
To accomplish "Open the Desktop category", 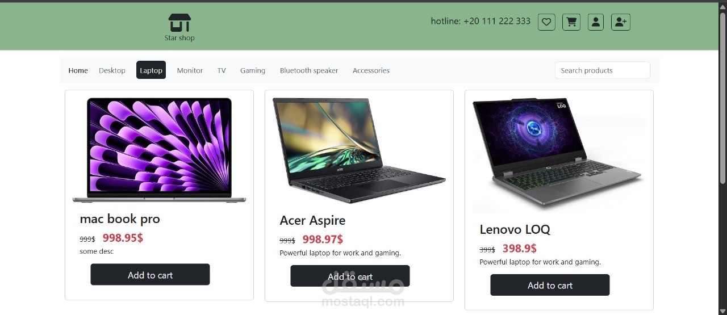I will pos(112,70).
